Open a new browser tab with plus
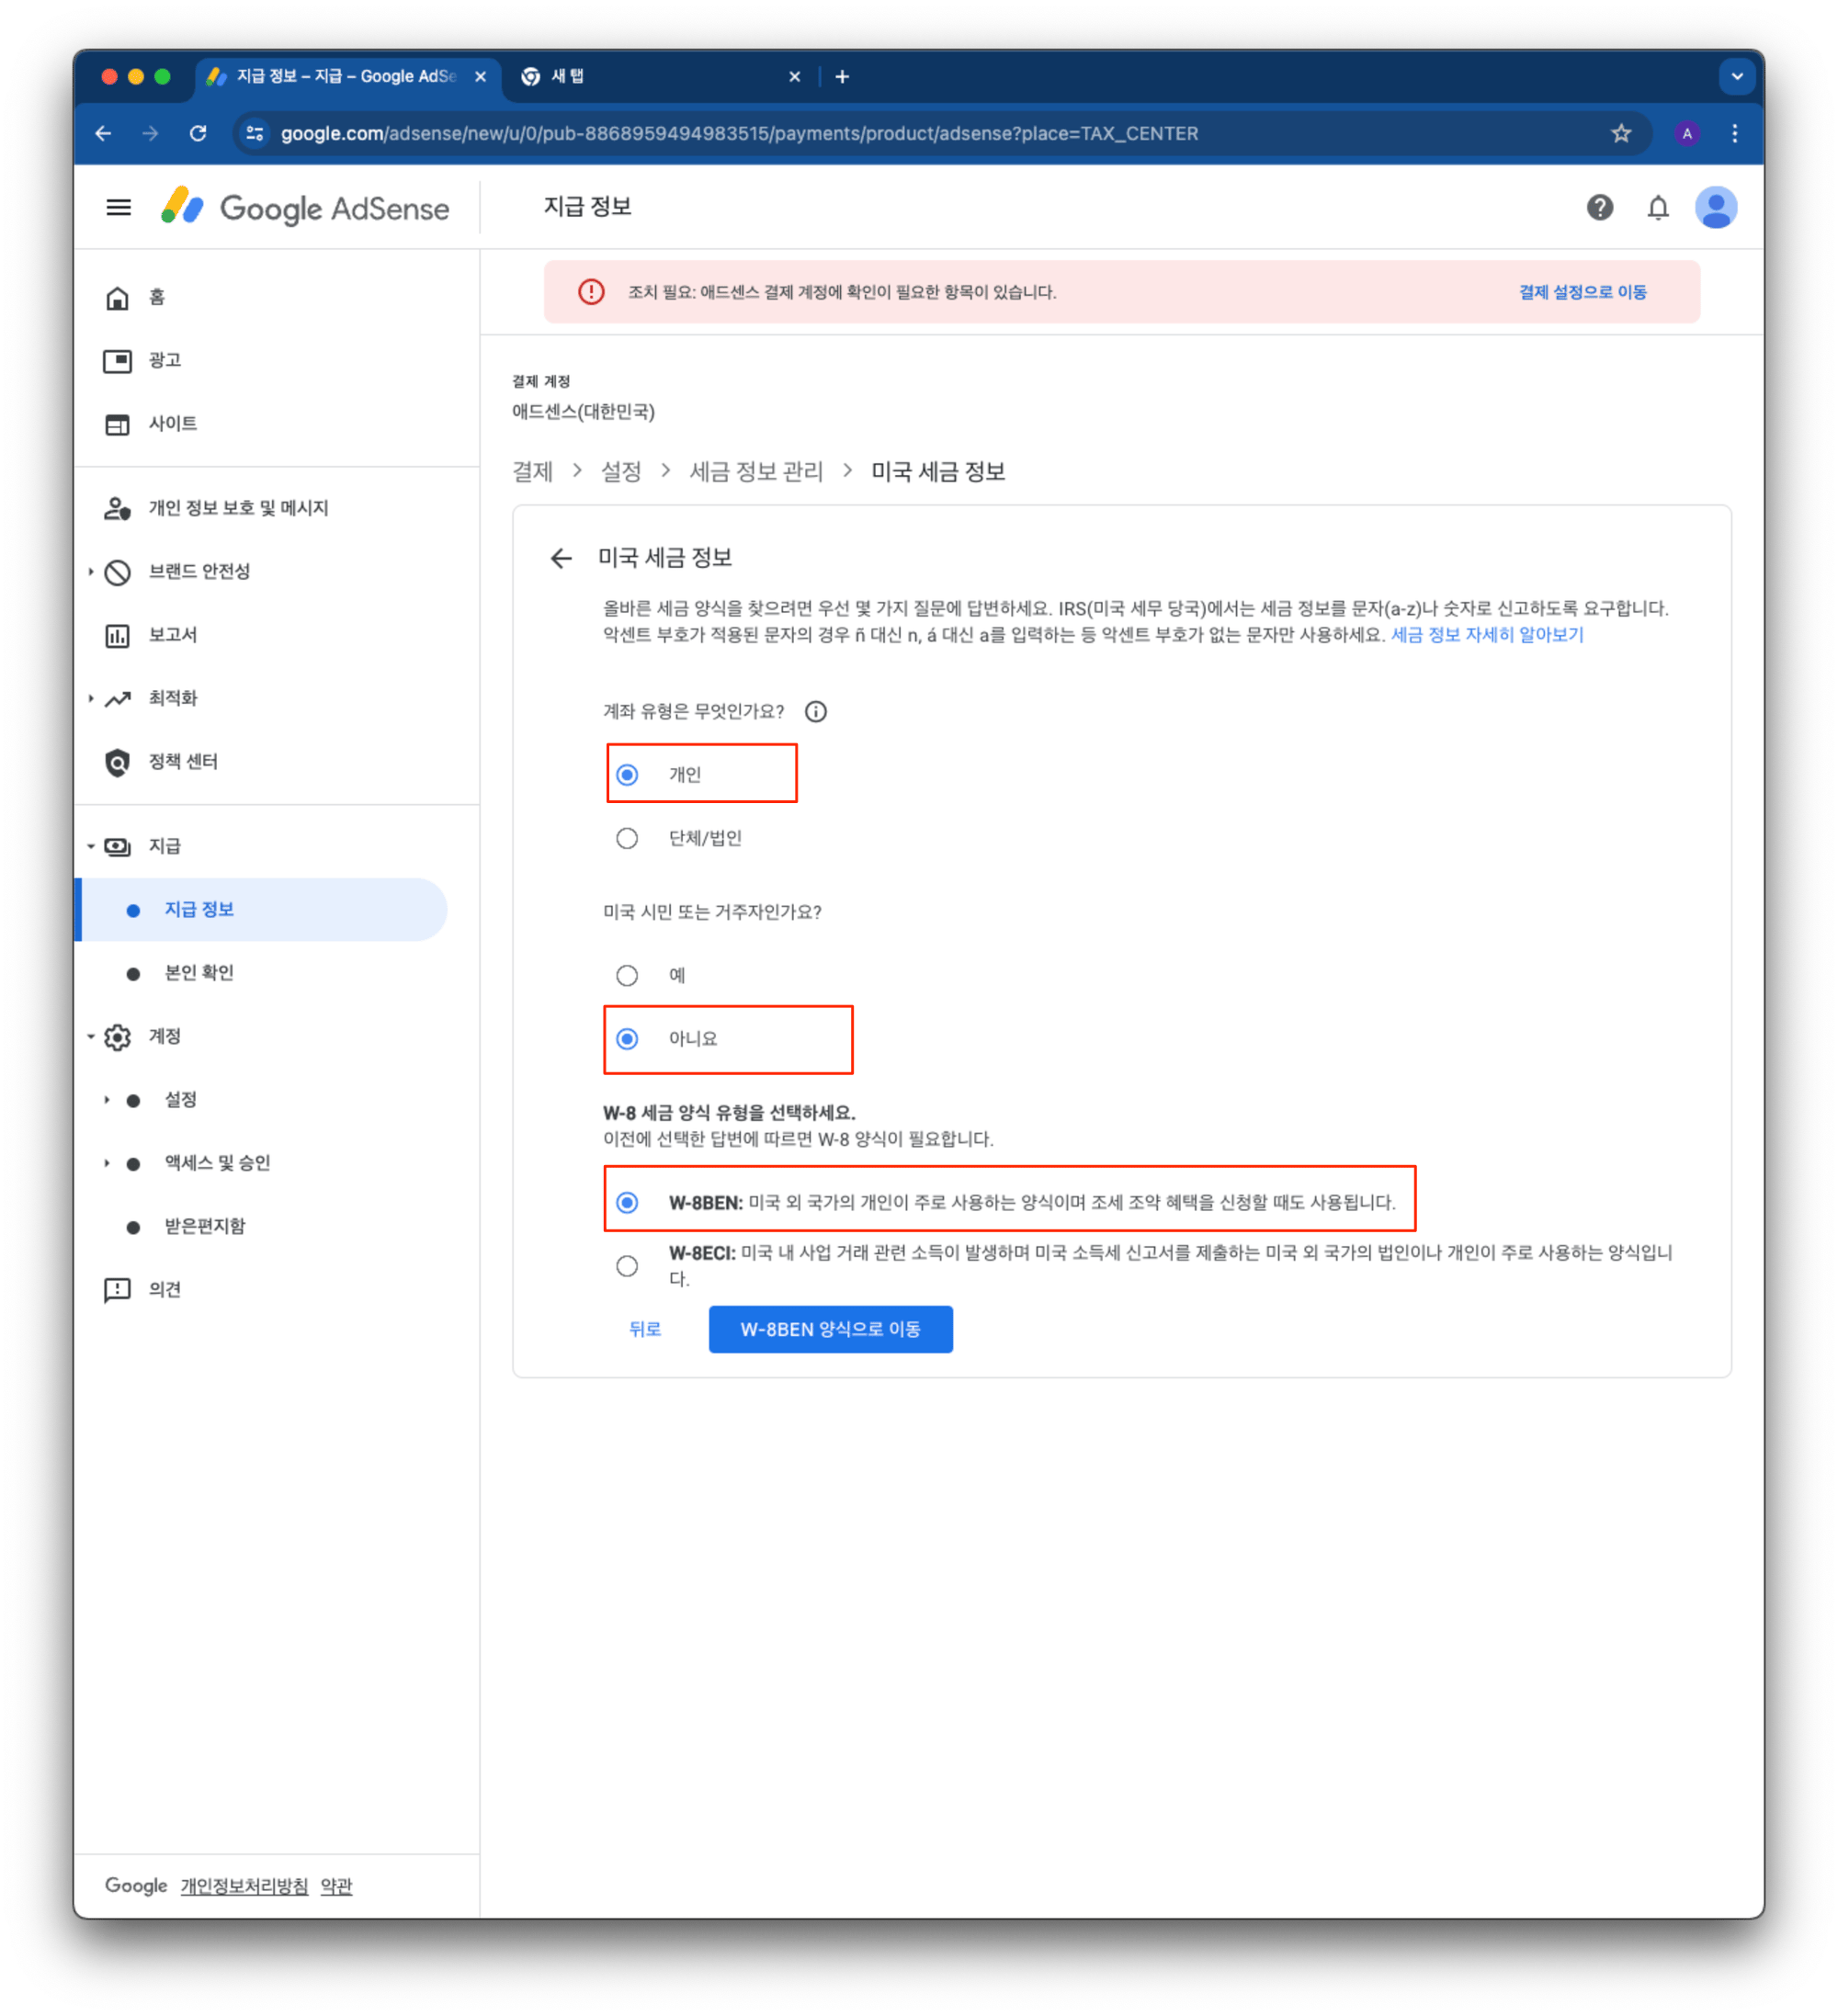Viewport: 1838px width, 2016px height. [842, 76]
